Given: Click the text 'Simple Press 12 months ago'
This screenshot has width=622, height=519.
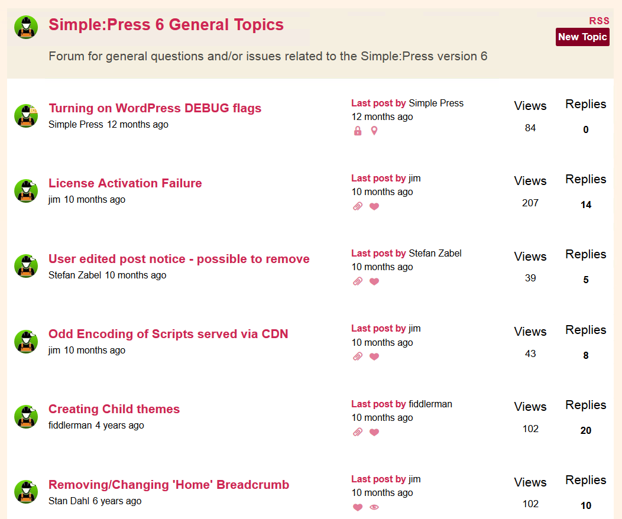Looking at the screenshot, I should click(108, 125).
